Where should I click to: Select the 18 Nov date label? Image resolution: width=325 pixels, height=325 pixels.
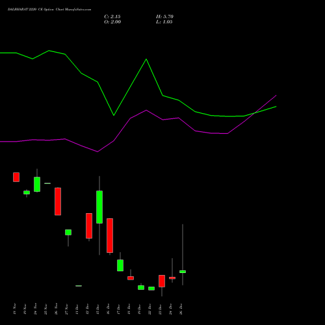click(x=14, y=309)
